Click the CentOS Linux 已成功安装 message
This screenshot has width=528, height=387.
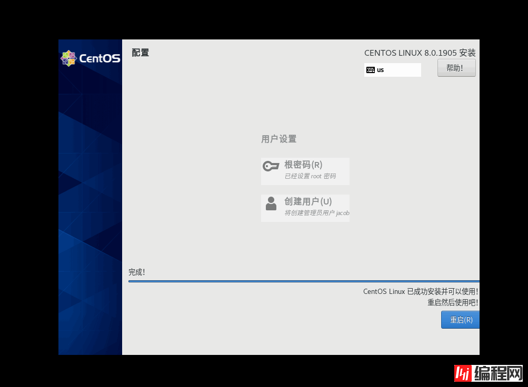[420, 292]
